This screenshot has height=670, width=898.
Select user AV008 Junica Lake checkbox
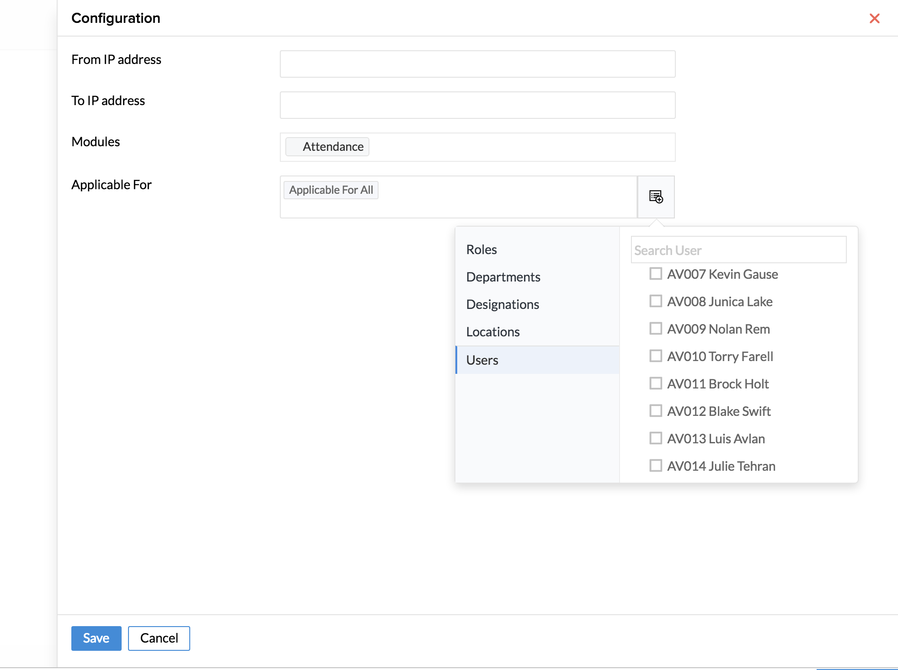656,301
